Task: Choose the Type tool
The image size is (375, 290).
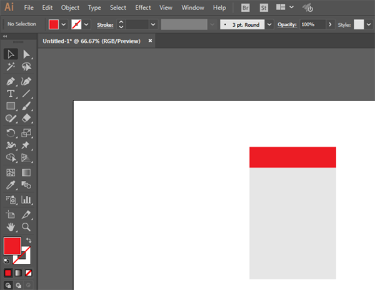Action: [x=11, y=94]
